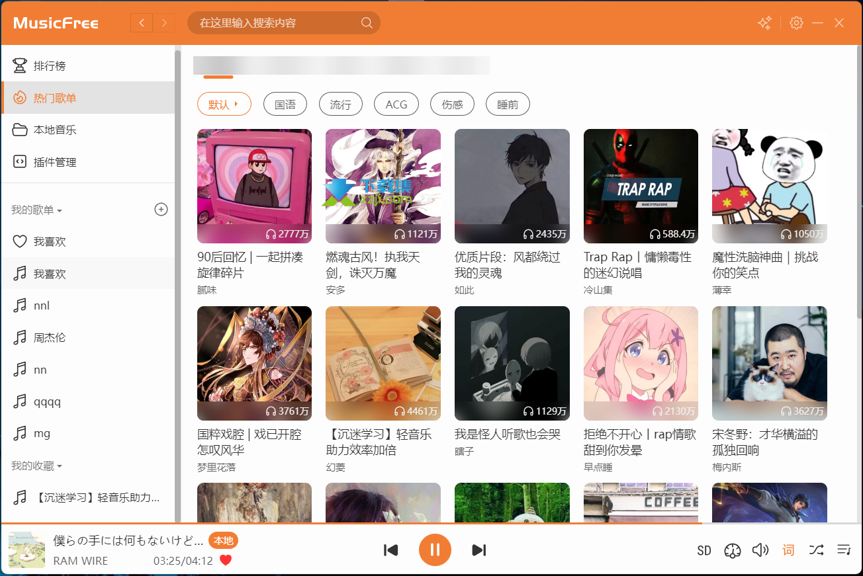Expand the 默认 category dropdown
Screen dimensions: 863x576
(x=224, y=104)
